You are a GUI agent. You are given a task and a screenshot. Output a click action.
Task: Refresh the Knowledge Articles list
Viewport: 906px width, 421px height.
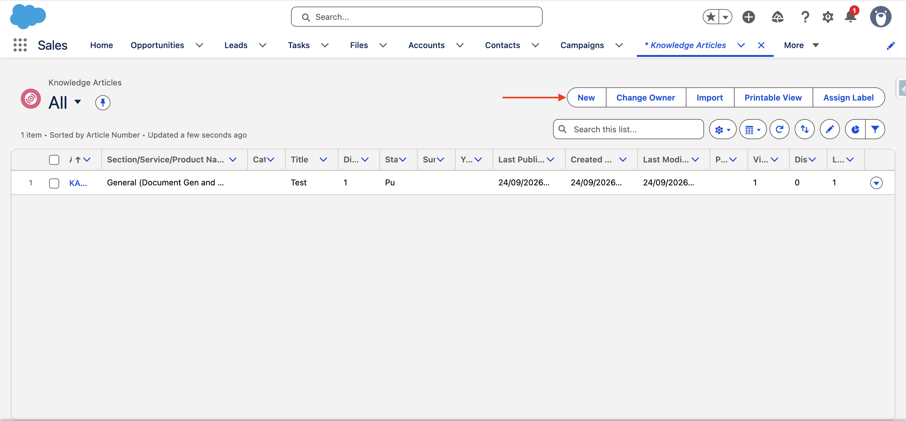coord(780,129)
